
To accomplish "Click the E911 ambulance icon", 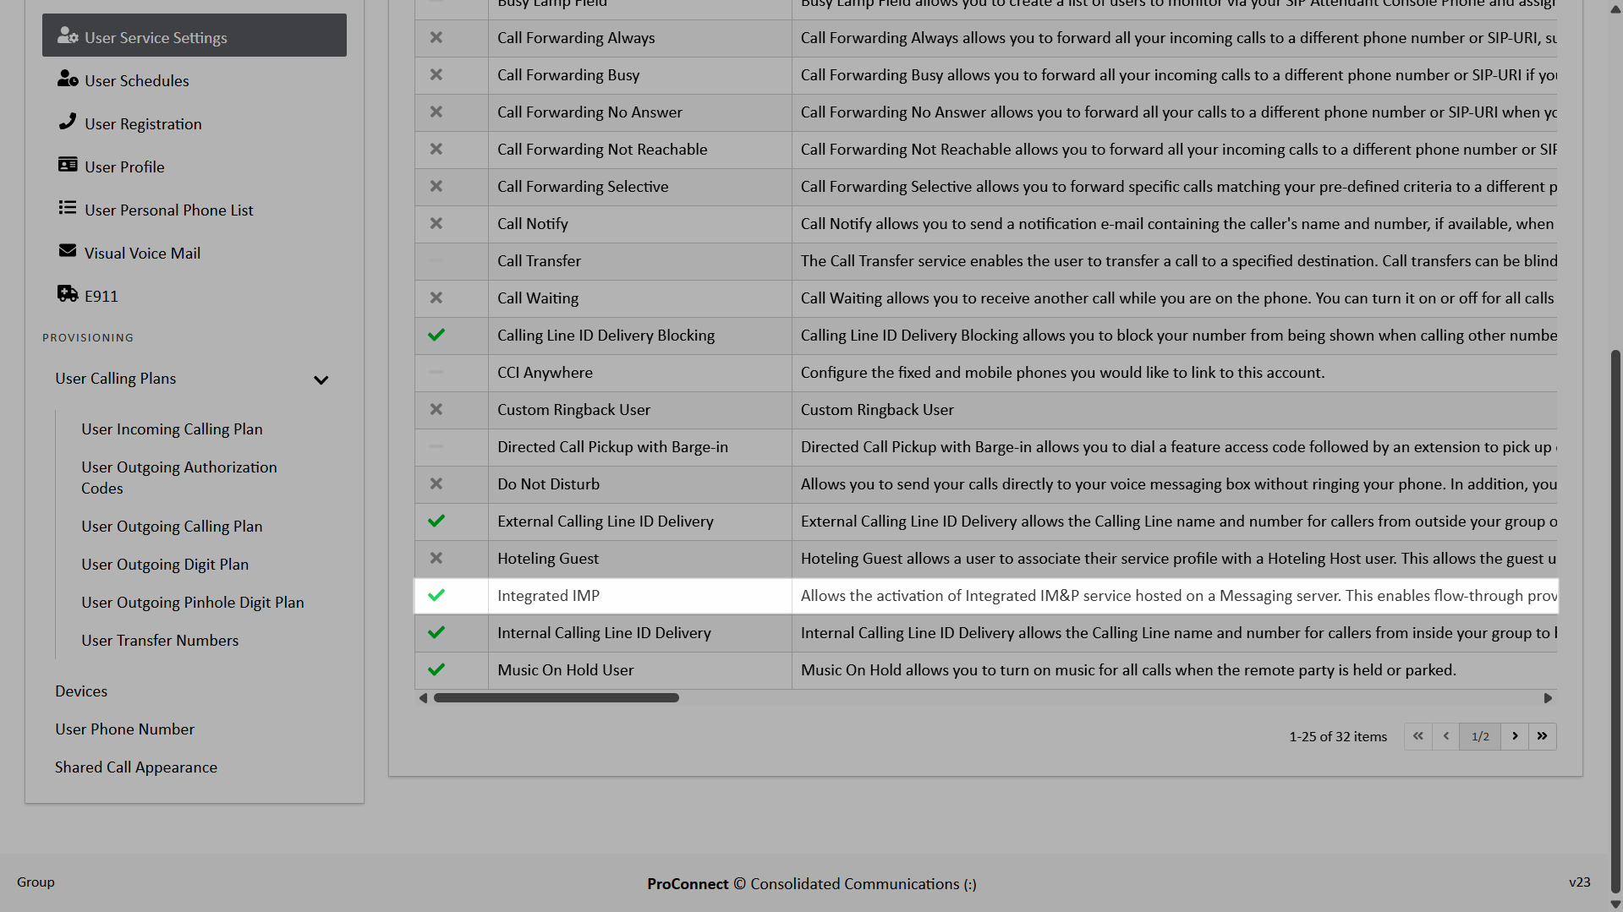I will click(x=68, y=294).
